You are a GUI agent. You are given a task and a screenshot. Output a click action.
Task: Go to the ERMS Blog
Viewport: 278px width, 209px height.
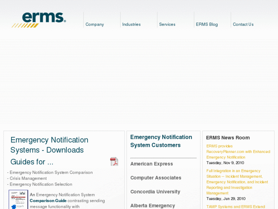tap(207, 25)
